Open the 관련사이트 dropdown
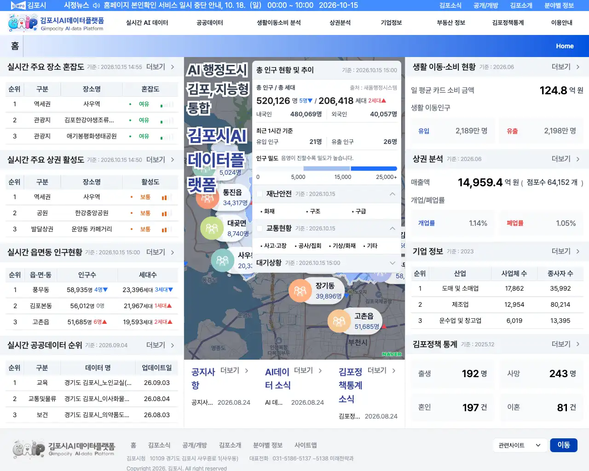 [520, 445]
